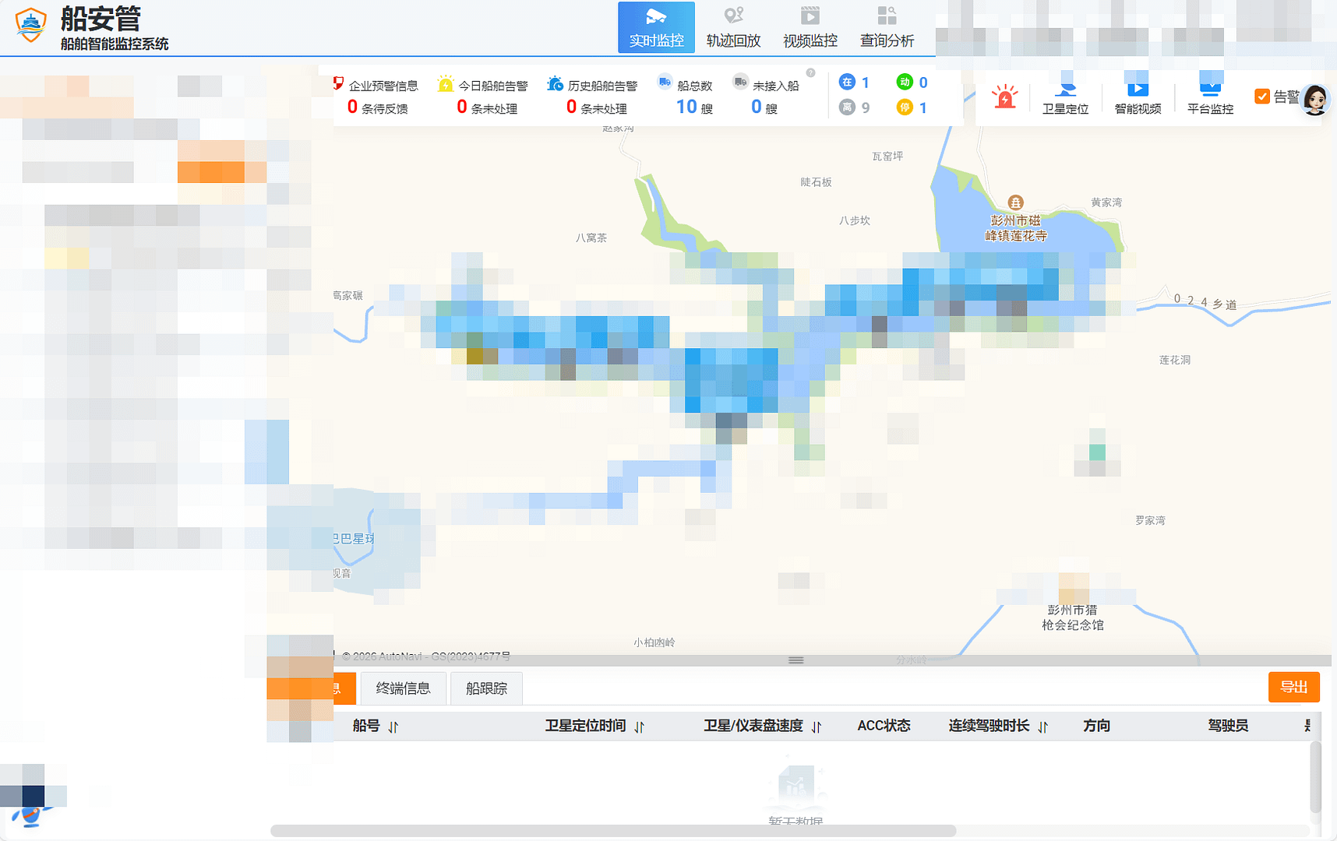Open the 查询分析 tab
This screenshot has height=841, width=1337.
887,27
